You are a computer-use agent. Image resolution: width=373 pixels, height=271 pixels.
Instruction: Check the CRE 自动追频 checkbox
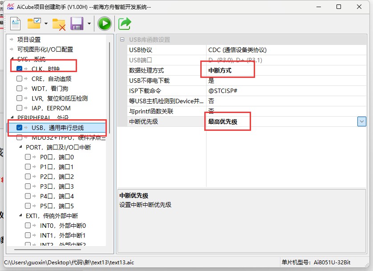click(x=19, y=78)
